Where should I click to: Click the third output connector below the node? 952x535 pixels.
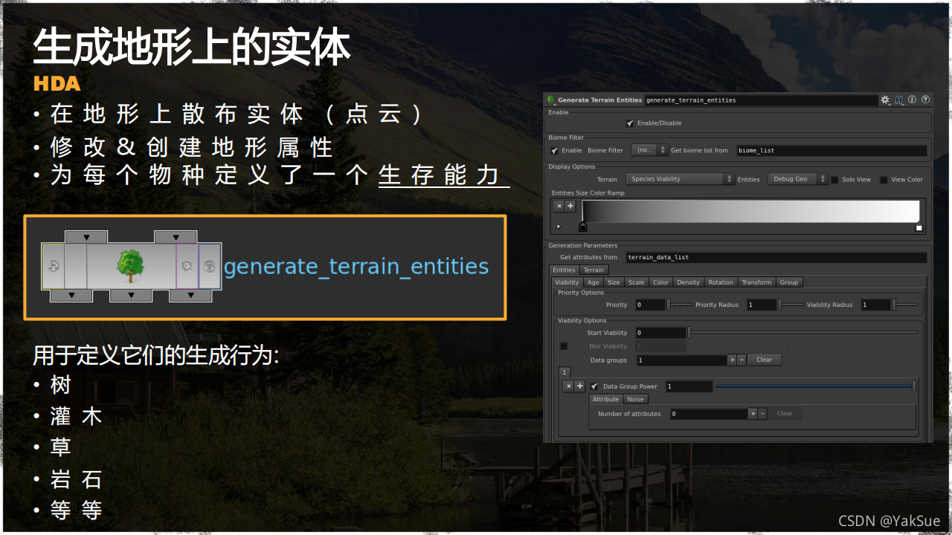pyautogui.click(x=190, y=295)
